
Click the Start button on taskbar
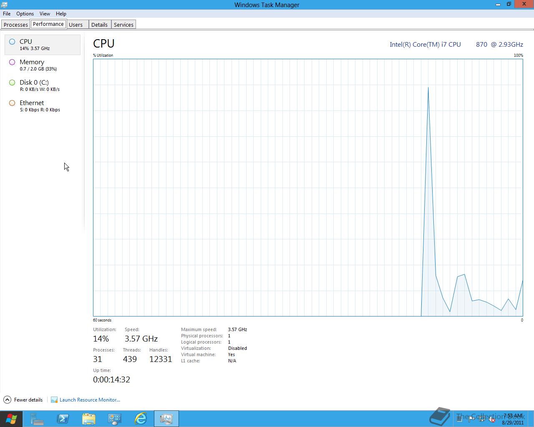11,419
